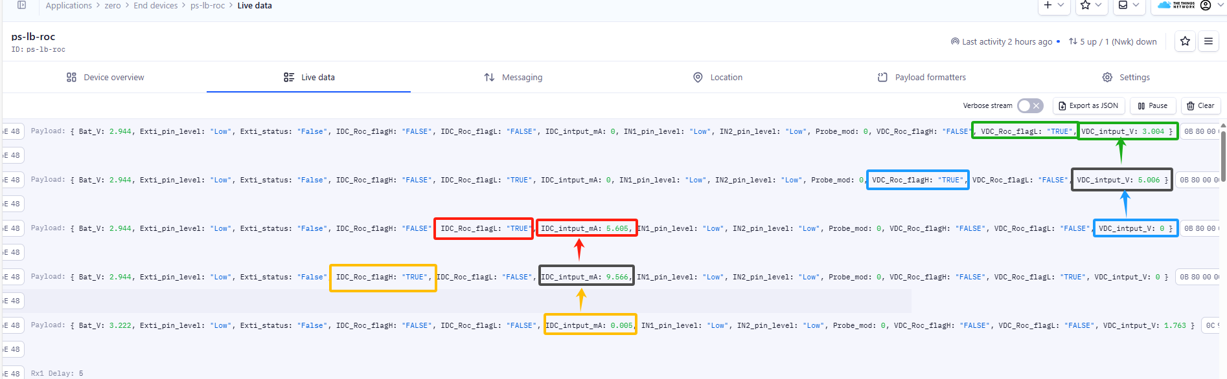Go to the Device overview tab

(x=105, y=78)
